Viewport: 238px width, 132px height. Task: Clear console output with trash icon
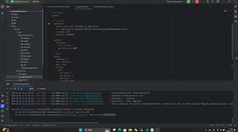click(7, 109)
